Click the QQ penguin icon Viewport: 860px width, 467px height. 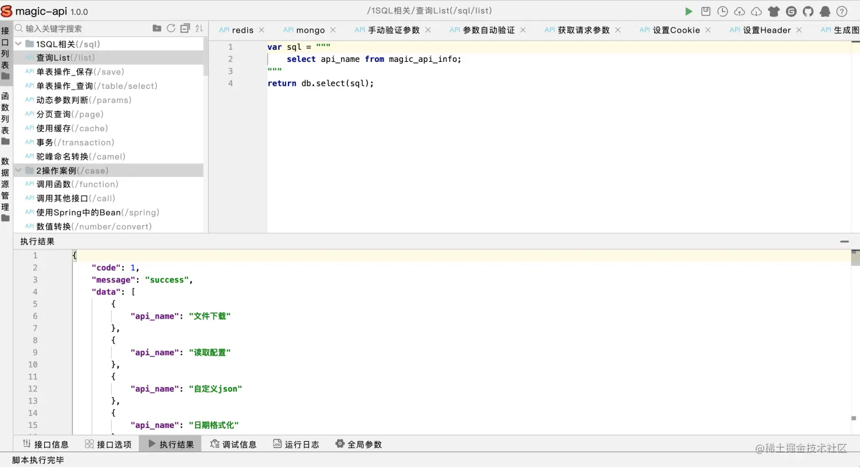pyautogui.click(x=825, y=11)
